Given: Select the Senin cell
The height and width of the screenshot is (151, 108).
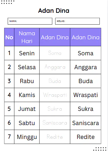Looking at the screenshot, I should 27,53.
